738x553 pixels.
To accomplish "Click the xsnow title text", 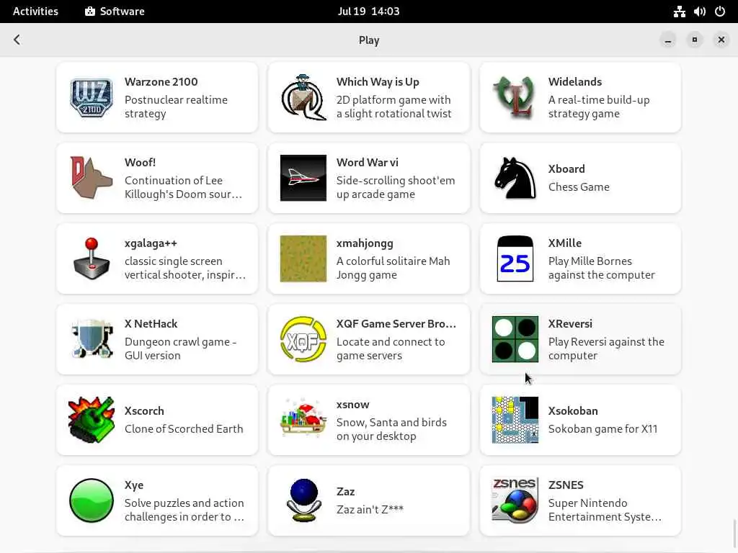I will point(352,405).
